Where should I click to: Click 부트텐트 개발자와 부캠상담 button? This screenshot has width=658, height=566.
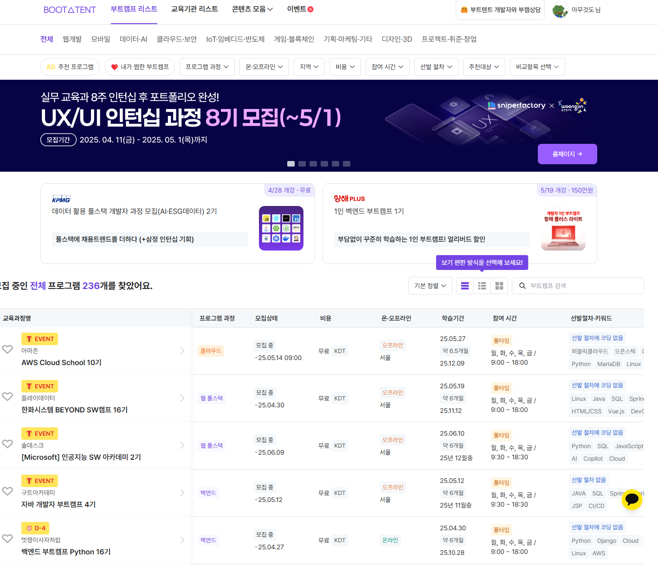click(500, 9)
